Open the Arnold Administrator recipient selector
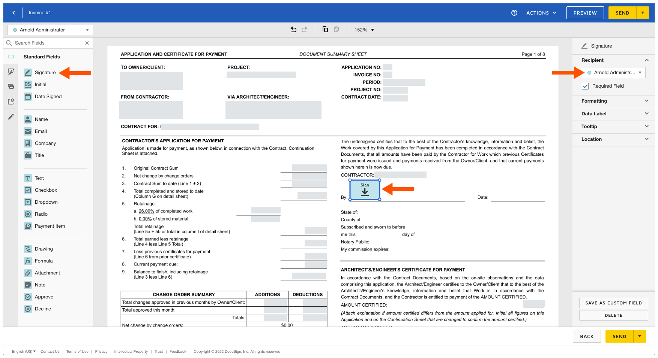The height and width of the screenshot is (358, 658). (50, 30)
